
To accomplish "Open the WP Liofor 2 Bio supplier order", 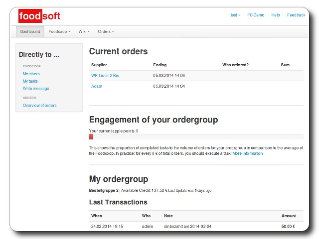I will (105, 76).
